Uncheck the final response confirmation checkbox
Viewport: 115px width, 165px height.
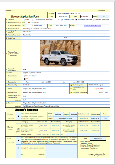tap(18, 140)
